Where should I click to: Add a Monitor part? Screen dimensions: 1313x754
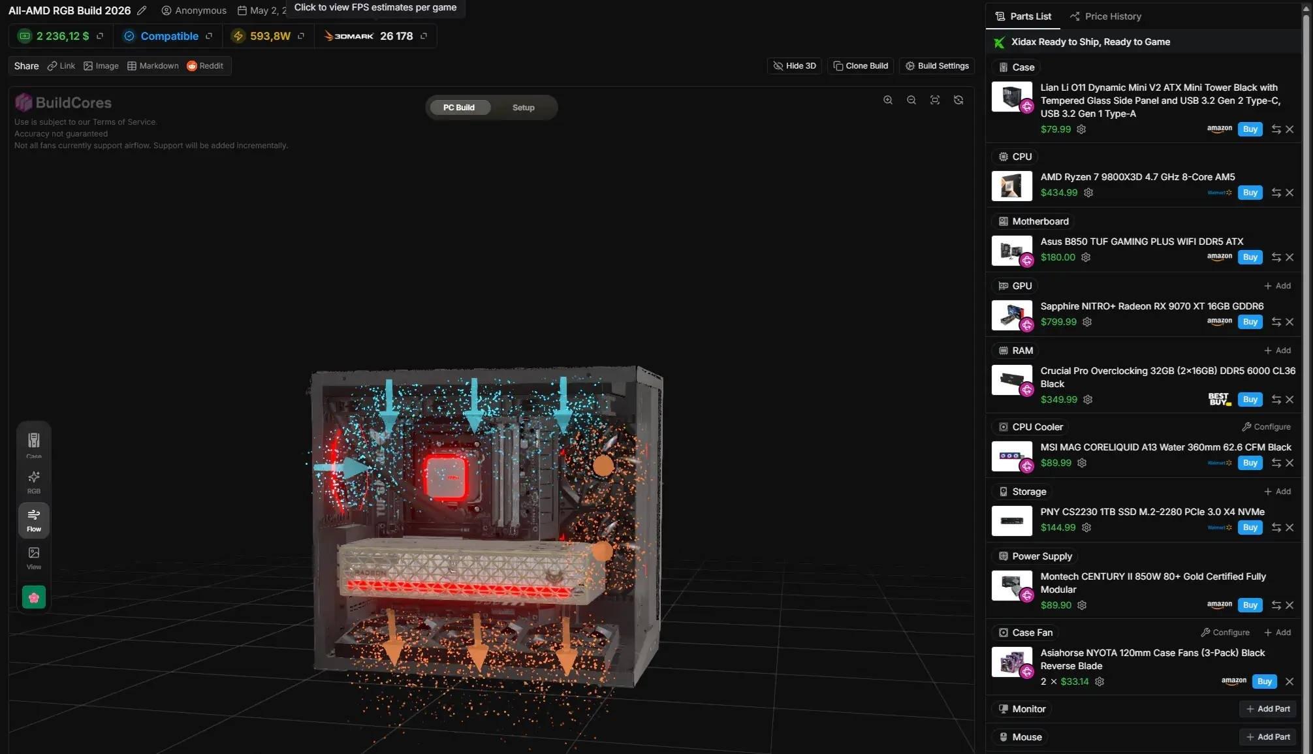(x=1268, y=709)
